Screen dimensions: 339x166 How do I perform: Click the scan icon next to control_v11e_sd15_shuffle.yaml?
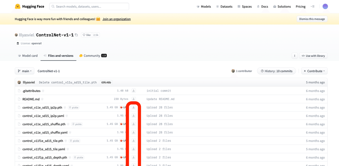(x=70, y=132)
